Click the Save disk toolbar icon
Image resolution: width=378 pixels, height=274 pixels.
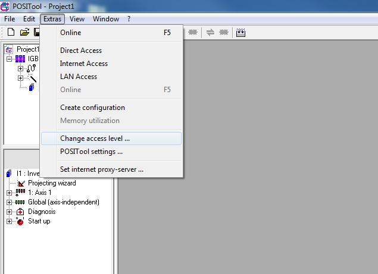pyautogui.click(x=37, y=32)
